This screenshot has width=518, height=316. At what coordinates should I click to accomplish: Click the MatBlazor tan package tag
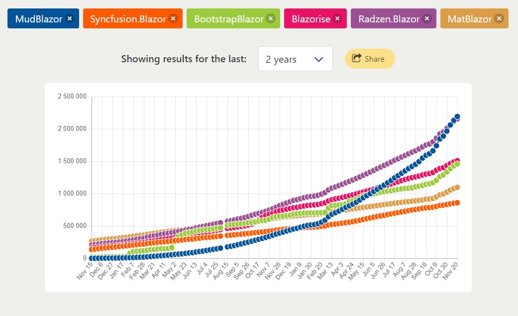(x=474, y=18)
